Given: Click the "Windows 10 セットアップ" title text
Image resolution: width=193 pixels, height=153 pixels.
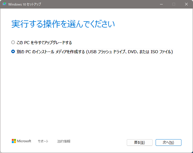Looking at the screenshot, I should click(24, 4).
